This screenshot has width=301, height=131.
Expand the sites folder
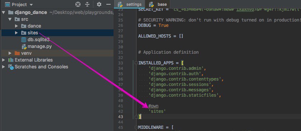tap(16, 33)
